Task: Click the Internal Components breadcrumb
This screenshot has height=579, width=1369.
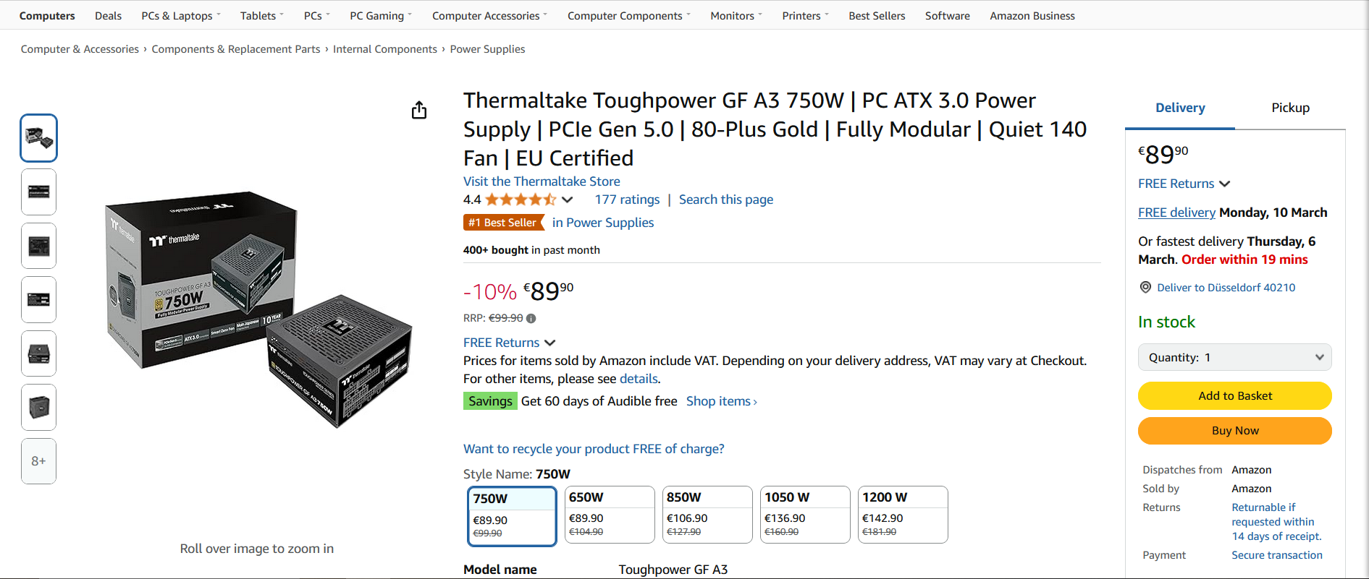Action: [385, 49]
